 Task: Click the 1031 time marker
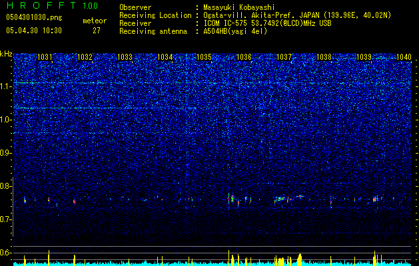(x=45, y=57)
